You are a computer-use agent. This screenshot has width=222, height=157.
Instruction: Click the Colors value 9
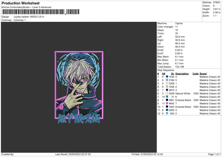click(x=214, y=6)
